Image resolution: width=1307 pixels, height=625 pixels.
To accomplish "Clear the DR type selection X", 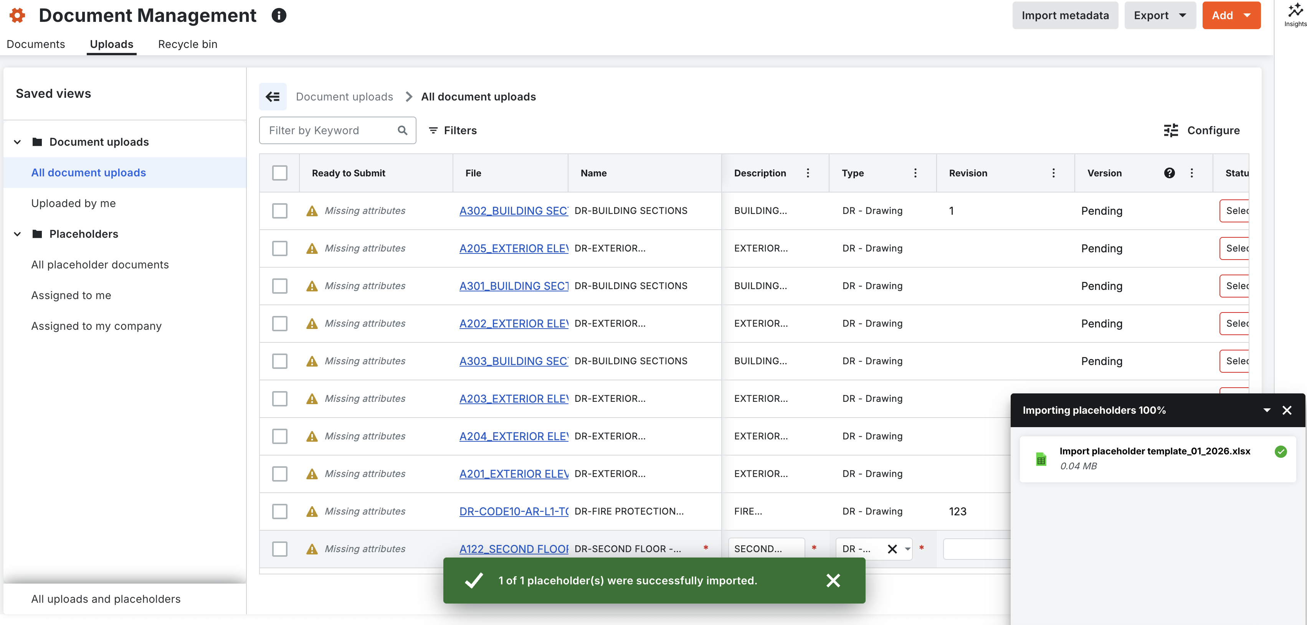I will (892, 548).
